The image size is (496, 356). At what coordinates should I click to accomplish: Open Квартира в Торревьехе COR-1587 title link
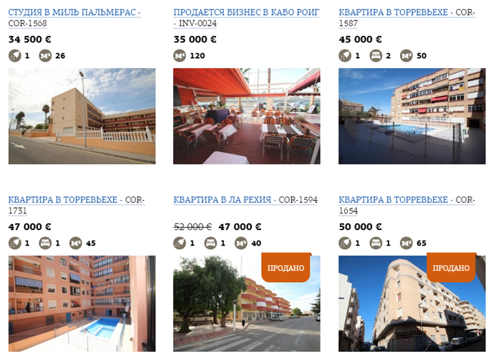(x=407, y=18)
